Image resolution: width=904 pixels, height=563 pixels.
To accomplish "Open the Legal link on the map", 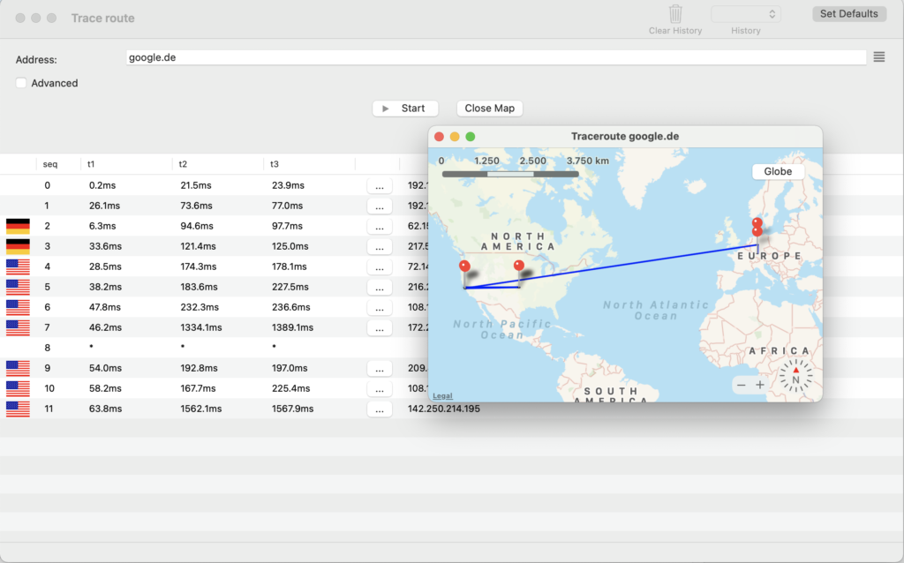I will tap(442, 396).
